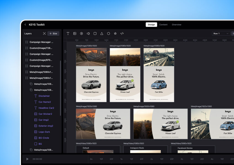The width and height of the screenshot is (234, 165).
Task: Switch to the Design tab
Action: 151,24
